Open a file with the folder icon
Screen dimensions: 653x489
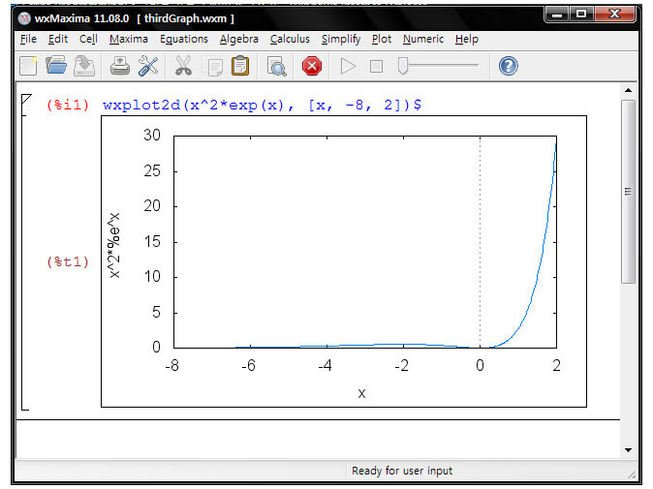coord(56,65)
